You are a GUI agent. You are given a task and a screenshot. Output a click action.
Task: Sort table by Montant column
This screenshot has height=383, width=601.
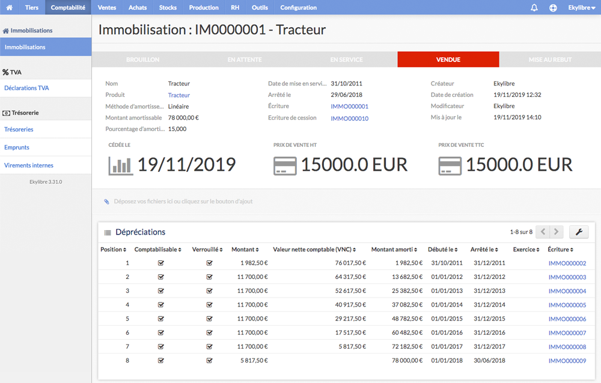[245, 249]
